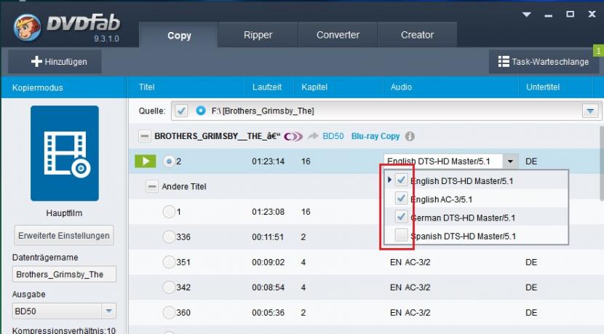
Task: Click the Blu-ray disc source icon
Action: point(201,111)
